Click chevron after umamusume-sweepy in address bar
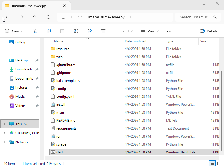Viewport: 224px width, 166px height. pyautogui.click(x=130, y=17)
